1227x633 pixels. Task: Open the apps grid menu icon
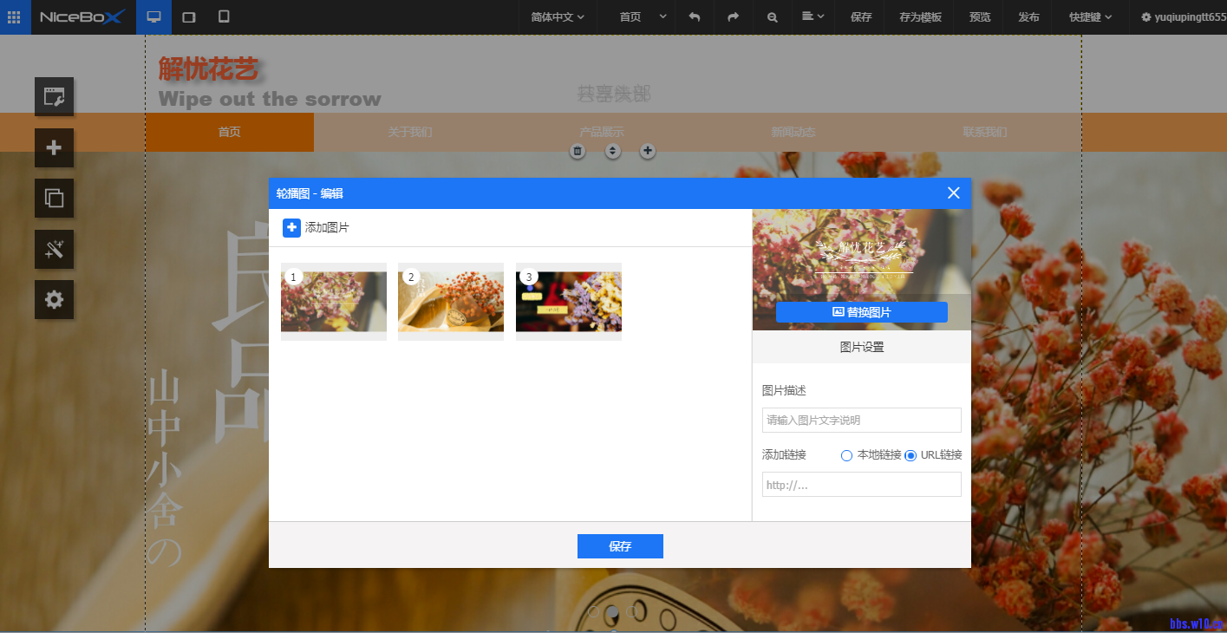pyautogui.click(x=15, y=16)
